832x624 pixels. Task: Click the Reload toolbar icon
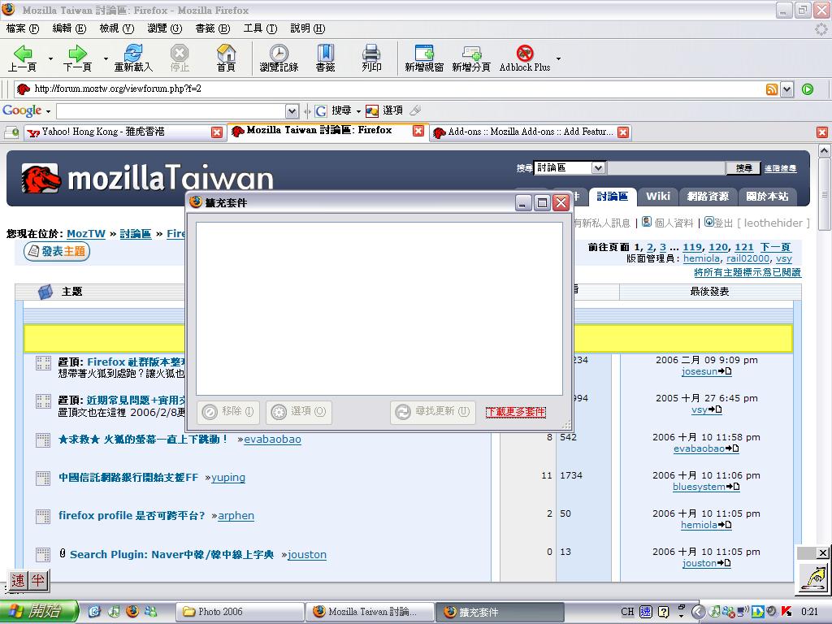coord(133,58)
